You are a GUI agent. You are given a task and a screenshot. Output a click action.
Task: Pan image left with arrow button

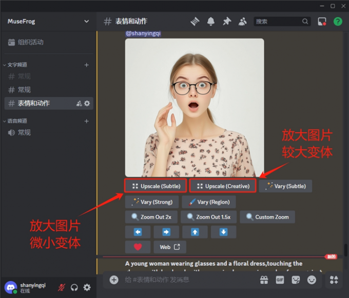pyautogui.click(x=138, y=232)
